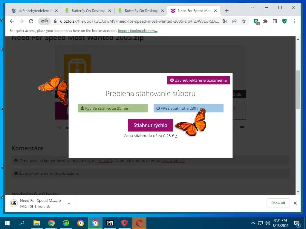Choose Rýchle stiahnutie 35 min.

[113, 108]
